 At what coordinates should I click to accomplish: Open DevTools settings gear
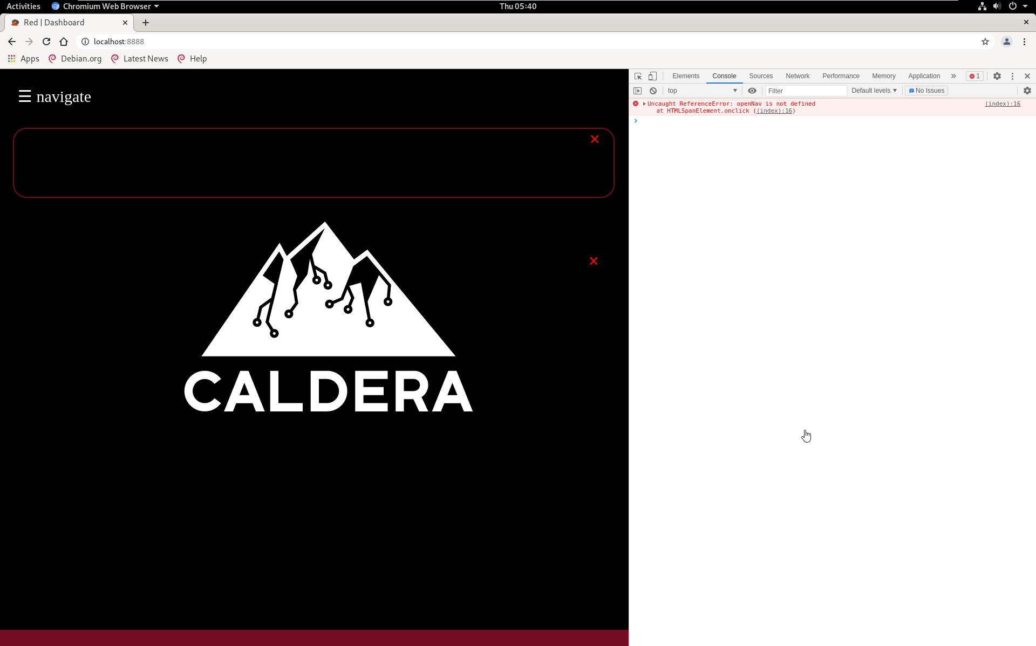click(997, 76)
